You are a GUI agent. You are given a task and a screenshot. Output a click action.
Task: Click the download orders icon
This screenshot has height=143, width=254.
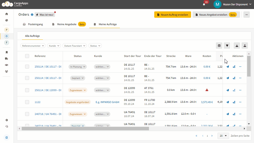point(237,46)
